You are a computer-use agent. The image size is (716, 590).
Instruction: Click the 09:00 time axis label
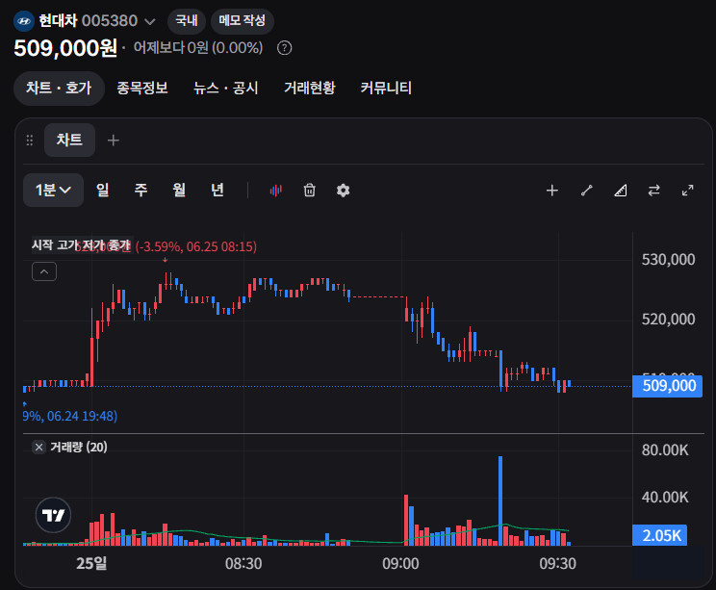400,564
